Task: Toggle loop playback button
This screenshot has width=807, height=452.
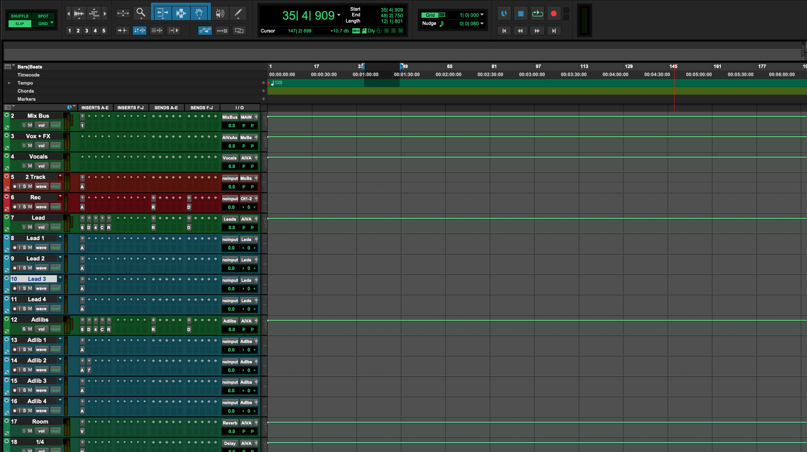Action: (537, 14)
